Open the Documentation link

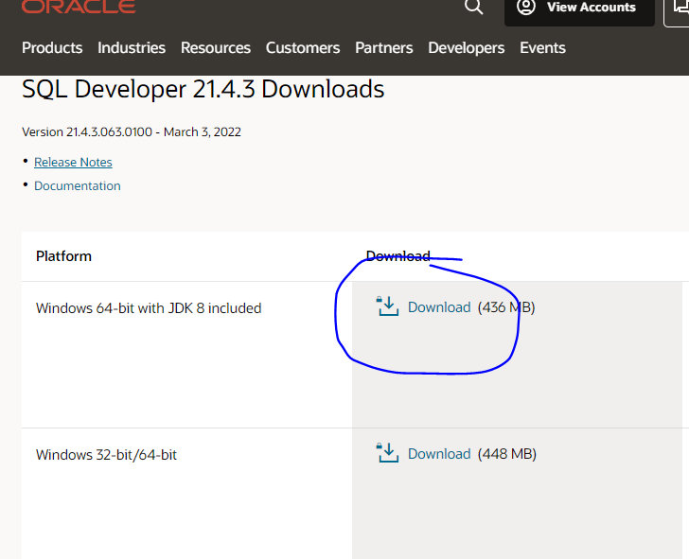coord(78,185)
